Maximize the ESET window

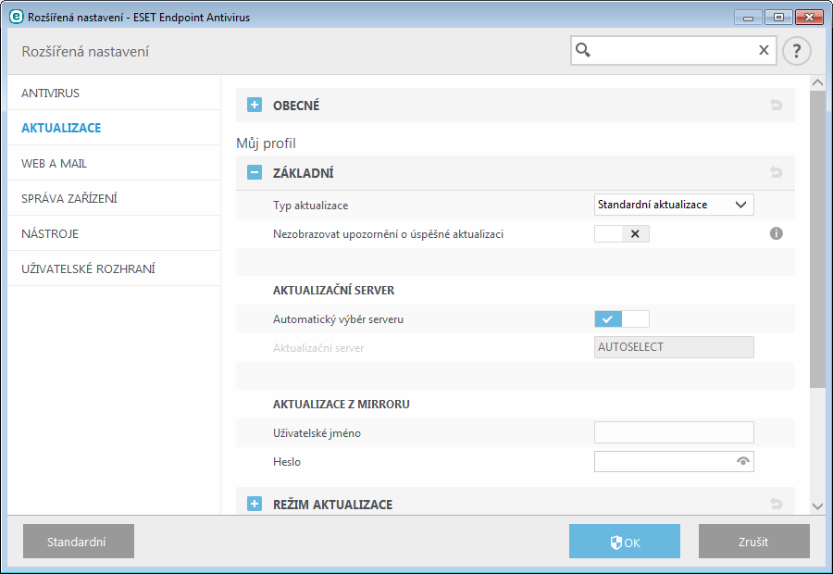click(778, 18)
